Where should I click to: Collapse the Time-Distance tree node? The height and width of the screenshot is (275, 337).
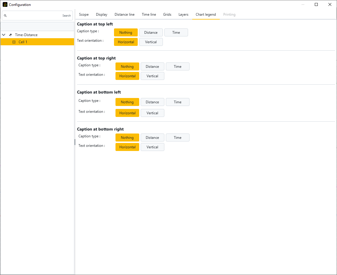4,35
